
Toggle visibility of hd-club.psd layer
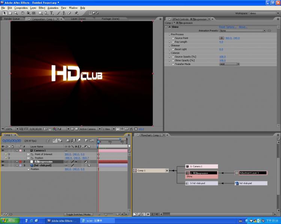click(x=3, y=165)
